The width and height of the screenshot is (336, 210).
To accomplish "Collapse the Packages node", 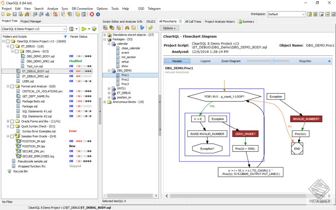I will point(104,39).
